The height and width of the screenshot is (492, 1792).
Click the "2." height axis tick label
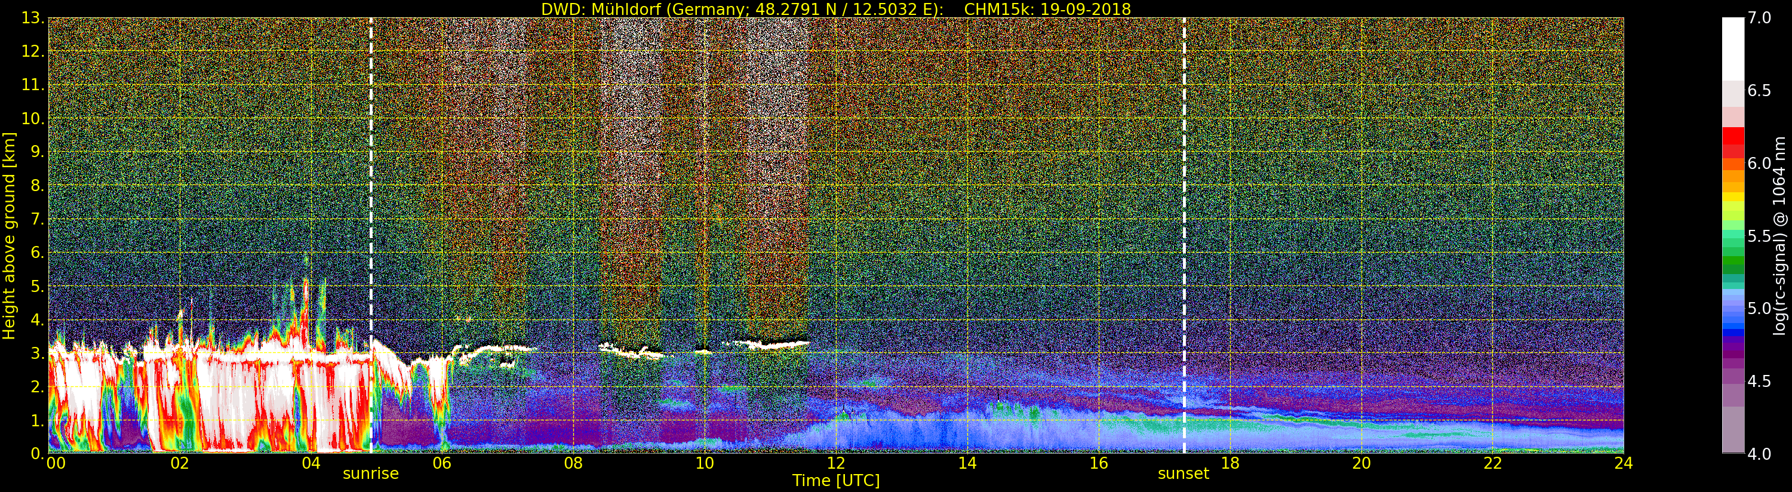point(38,386)
